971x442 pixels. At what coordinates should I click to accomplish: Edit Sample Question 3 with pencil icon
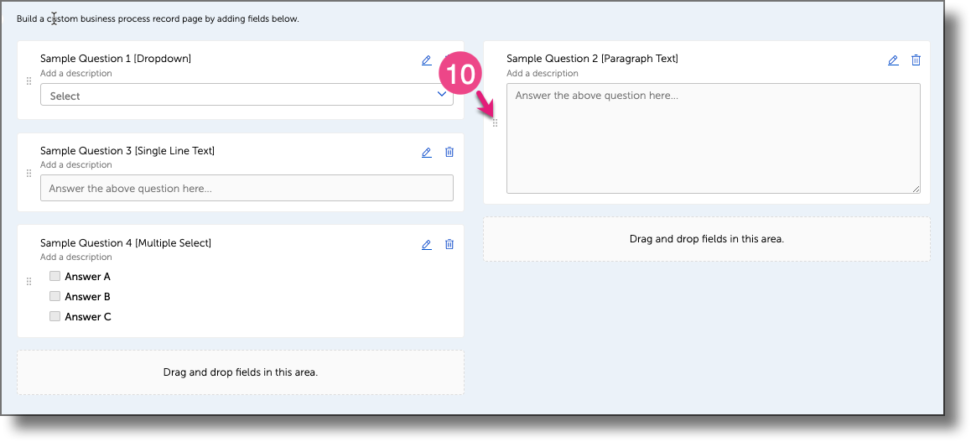(426, 153)
